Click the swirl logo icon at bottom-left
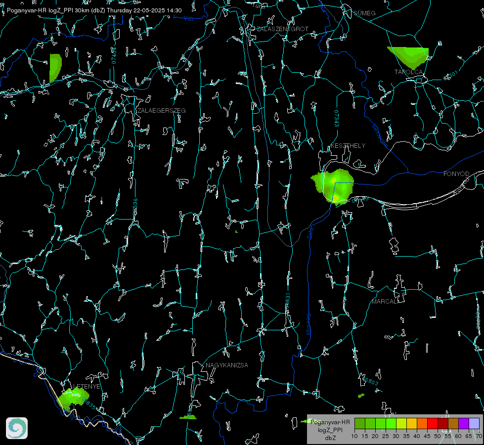Screen dimensions: 484x445 click(17, 428)
